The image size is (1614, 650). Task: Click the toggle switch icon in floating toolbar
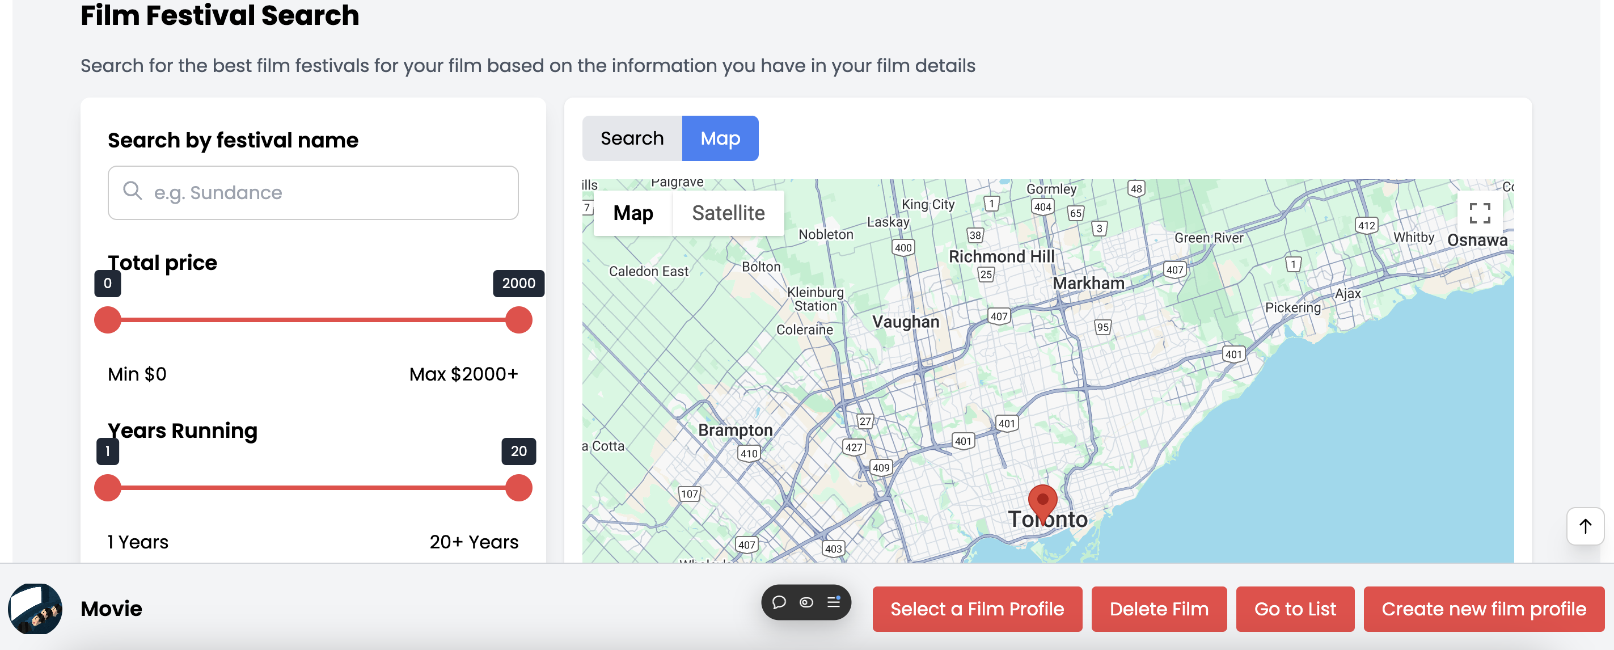[806, 602]
